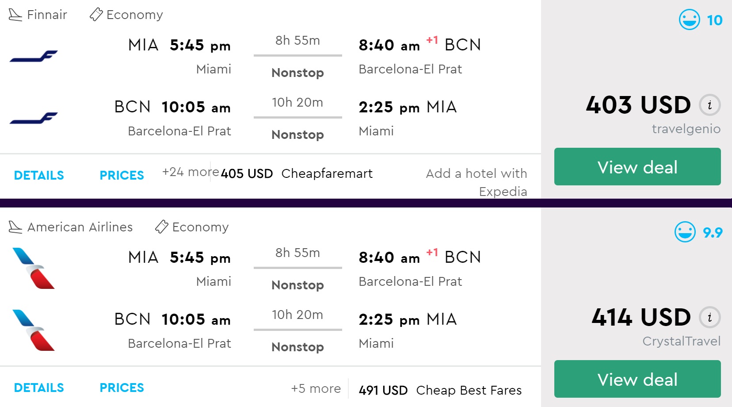732x407 pixels.
Task: Select the 405 USD Cheapfaremart offer
Action: [x=297, y=173]
